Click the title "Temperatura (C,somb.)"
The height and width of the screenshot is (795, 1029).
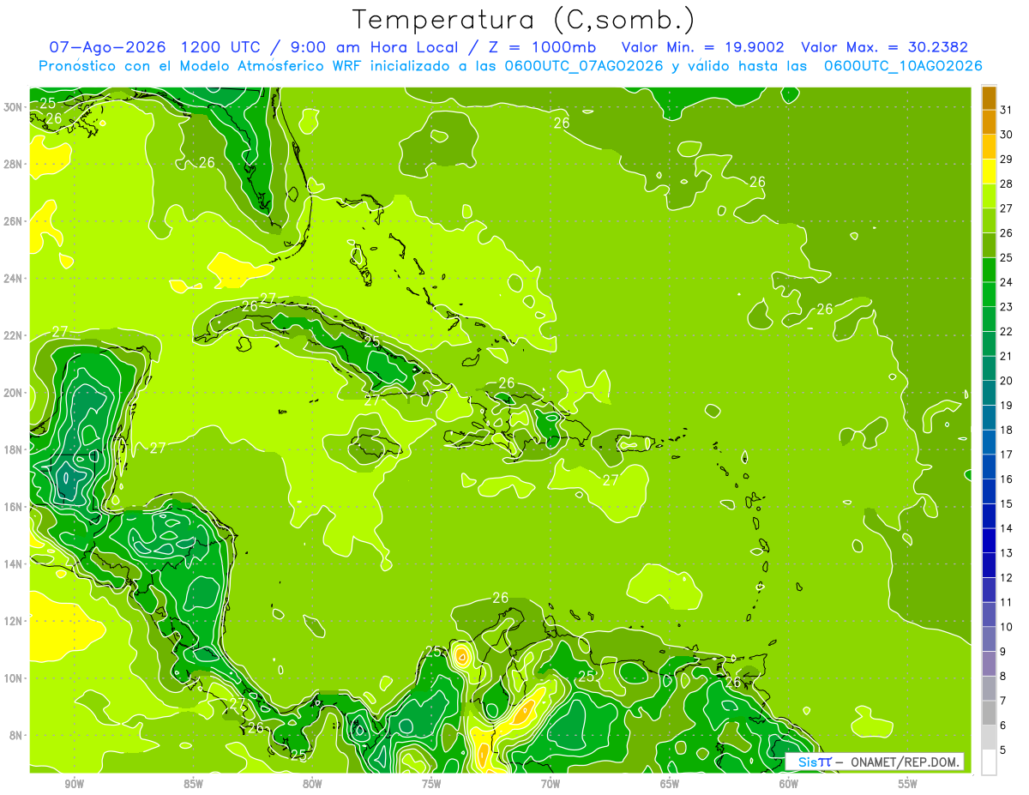point(523,20)
